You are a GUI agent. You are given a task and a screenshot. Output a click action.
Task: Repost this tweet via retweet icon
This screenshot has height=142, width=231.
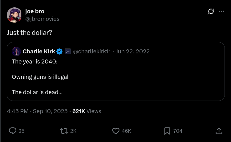click(x=64, y=131)
